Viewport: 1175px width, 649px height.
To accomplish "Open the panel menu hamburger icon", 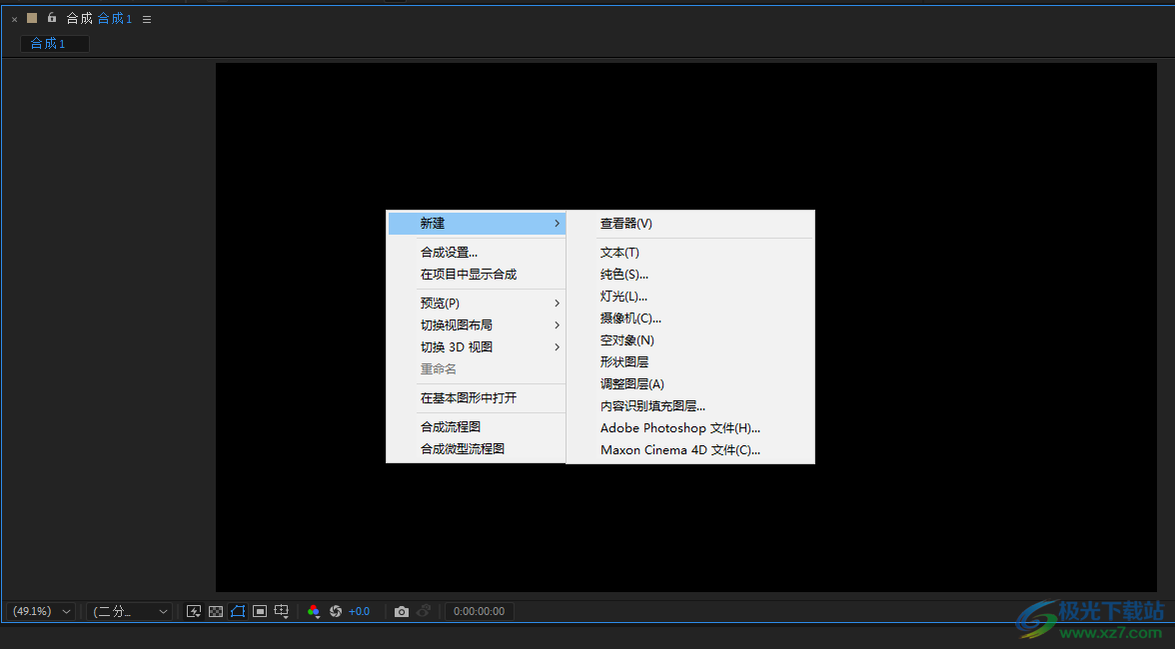I will (147, 19).
